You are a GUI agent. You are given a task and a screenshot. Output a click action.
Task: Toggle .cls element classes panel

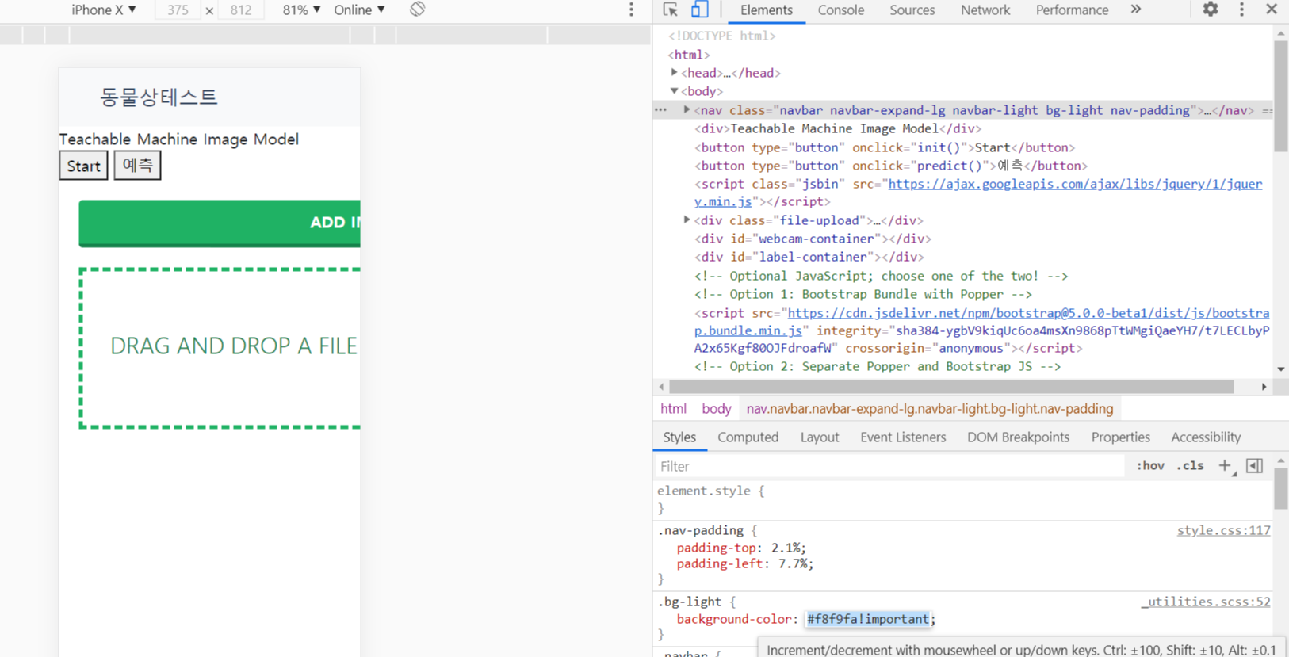pos(1190,466)
